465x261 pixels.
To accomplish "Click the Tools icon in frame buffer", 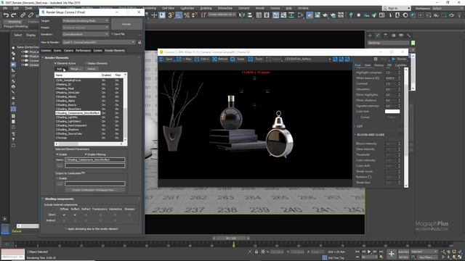I will [x=251, y=59].
